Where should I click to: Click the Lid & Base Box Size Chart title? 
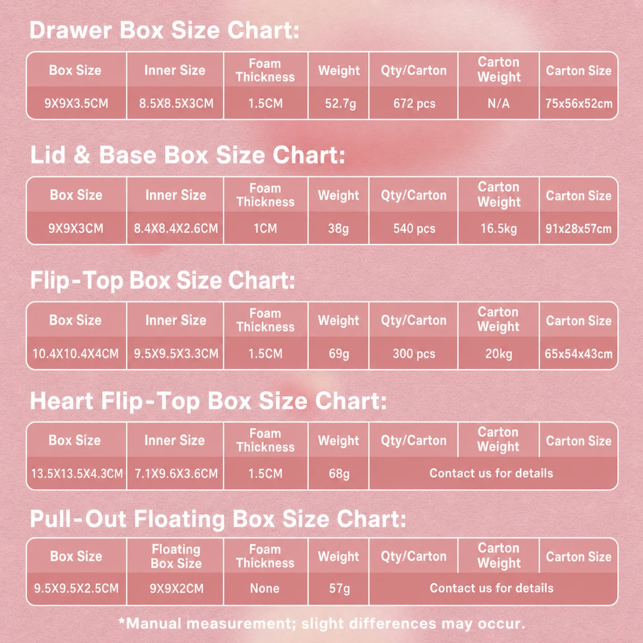188,155
